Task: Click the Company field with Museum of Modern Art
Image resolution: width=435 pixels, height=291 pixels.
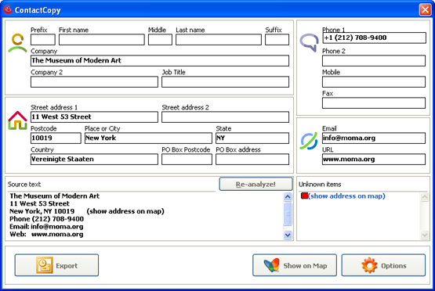Action: pos(160,61)
